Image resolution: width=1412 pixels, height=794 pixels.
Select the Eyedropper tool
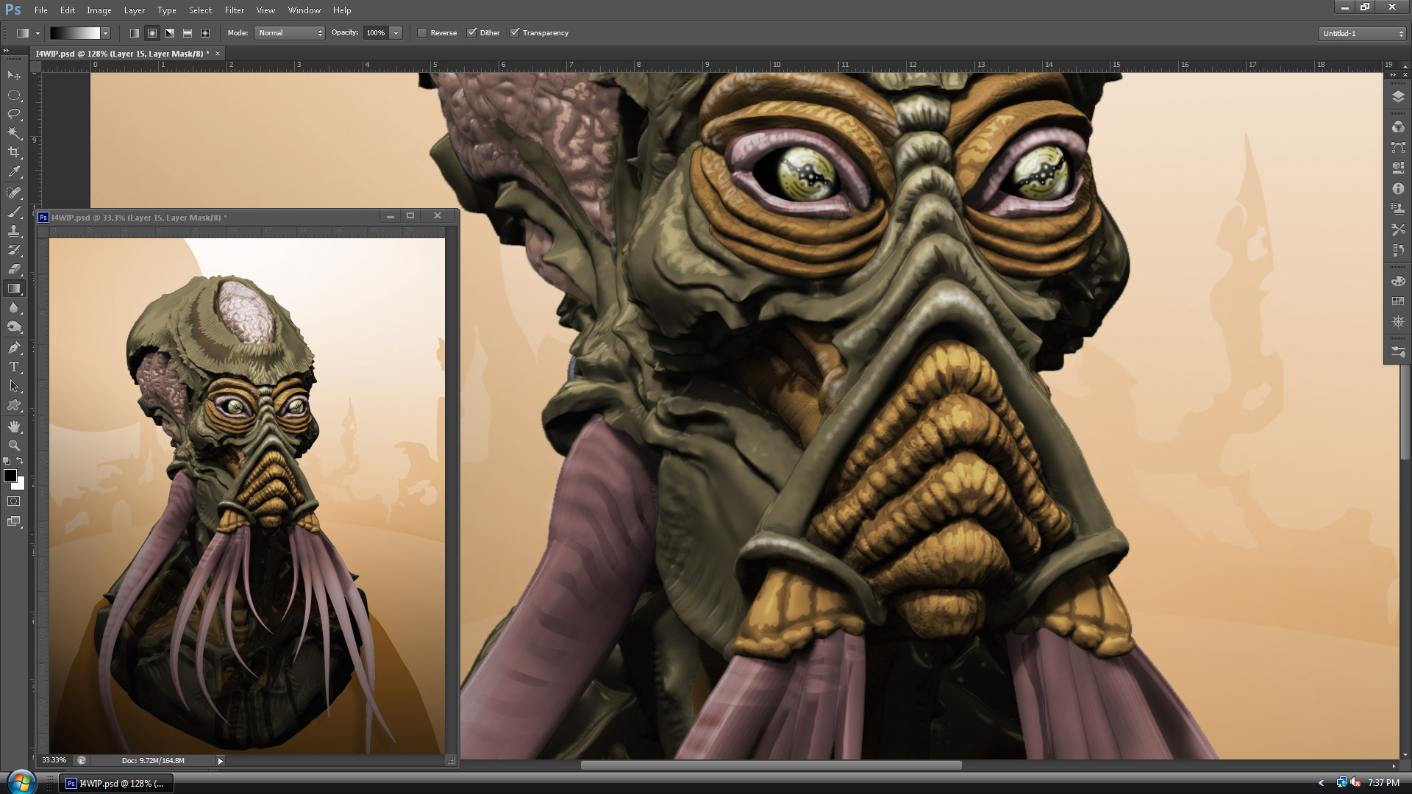pyautogui.click(x=14, y=172)
